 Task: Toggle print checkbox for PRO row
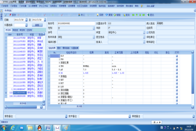tap(177, 60)
